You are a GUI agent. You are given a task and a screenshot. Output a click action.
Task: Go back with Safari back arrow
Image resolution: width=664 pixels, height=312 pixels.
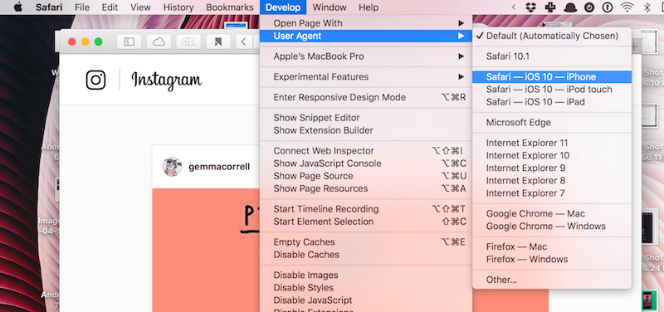point(243,41)
